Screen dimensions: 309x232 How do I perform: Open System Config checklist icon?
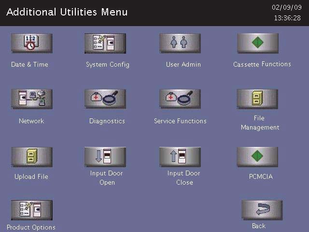pyautogui.click(x=105, y=43)
